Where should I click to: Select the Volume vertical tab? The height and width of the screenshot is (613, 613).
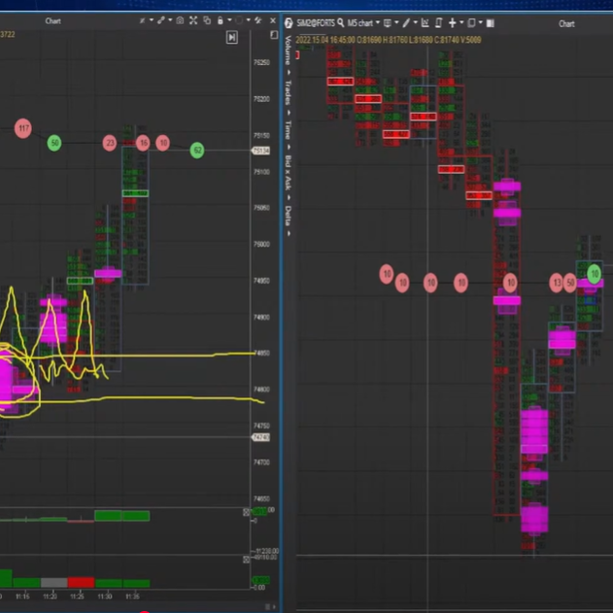[x=288, y=50]
